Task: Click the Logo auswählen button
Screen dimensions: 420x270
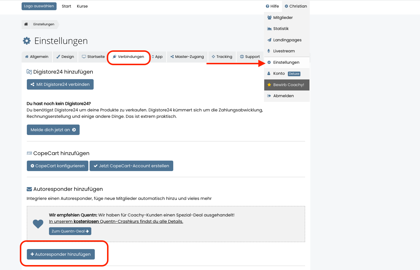Action: click(39, 6)
